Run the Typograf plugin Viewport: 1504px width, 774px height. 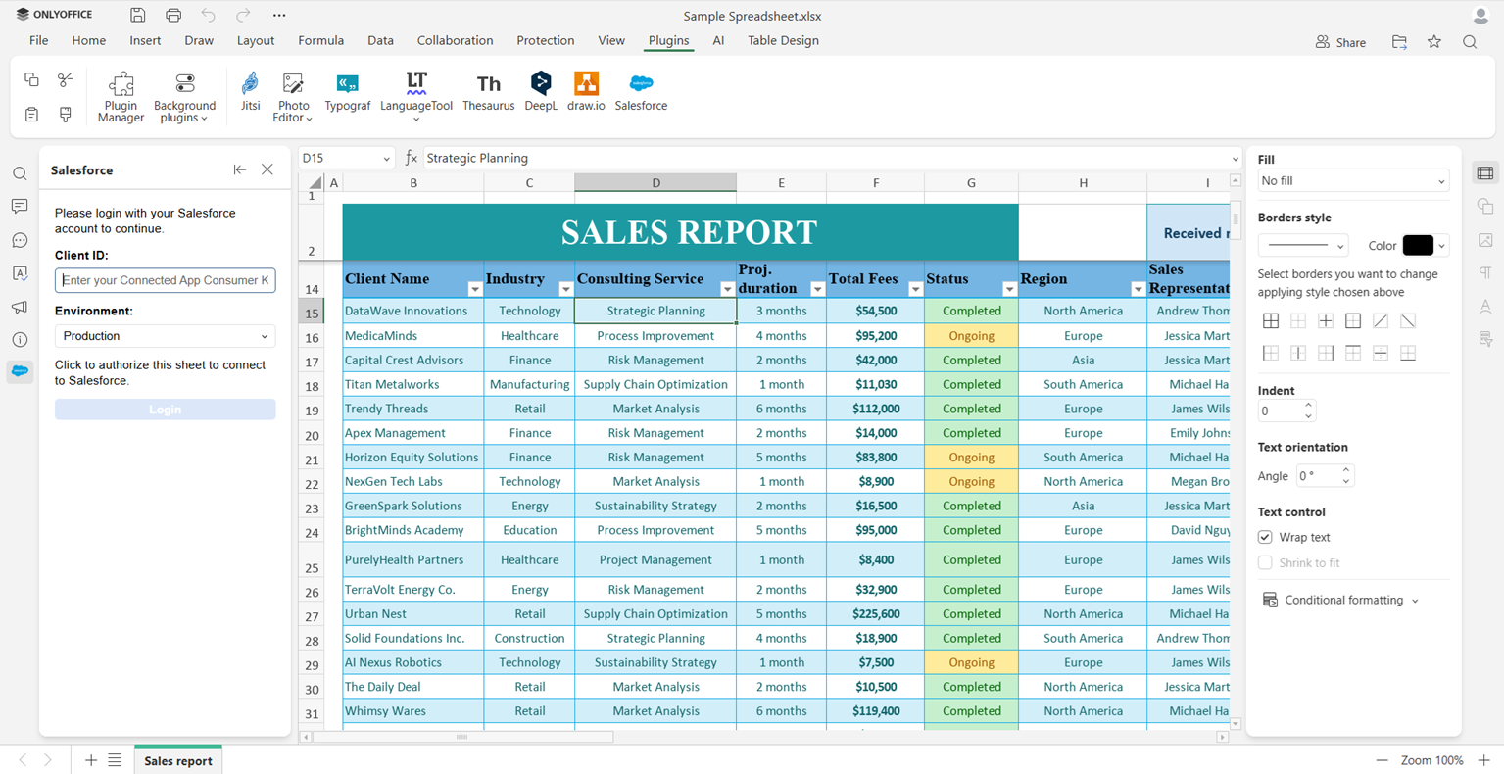point(348,92)
